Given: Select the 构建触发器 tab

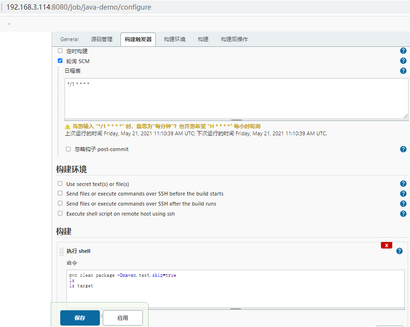Looking at the screenshot, I should pyautogui.click(x=138, y=39).
